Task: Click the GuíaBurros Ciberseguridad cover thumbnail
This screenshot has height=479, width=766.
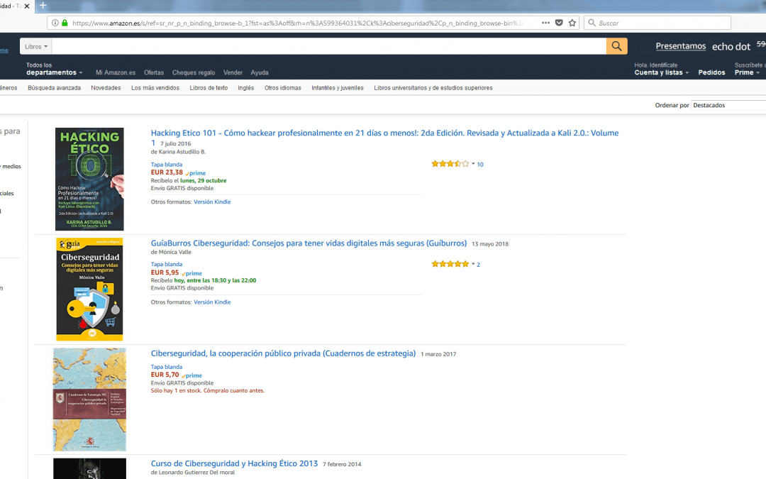Action: (x=89, y=289)
